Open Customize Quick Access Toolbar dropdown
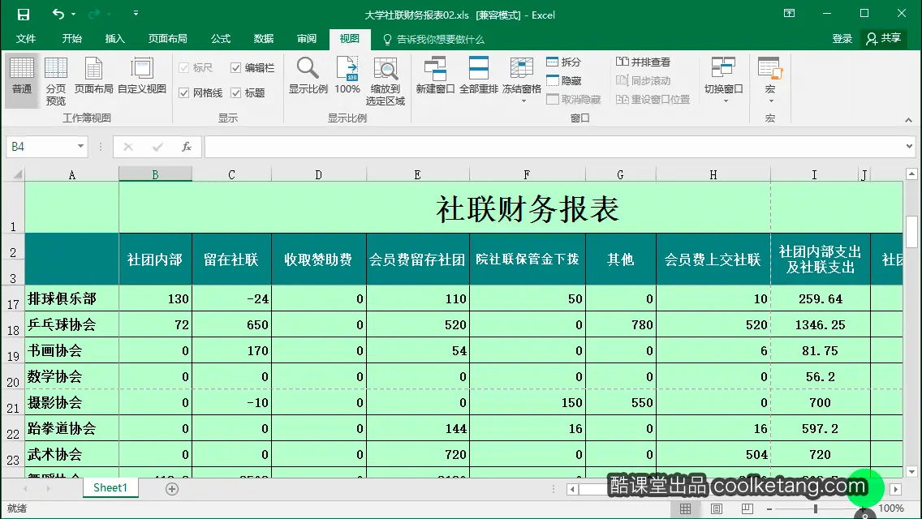 tap(136, 13)
